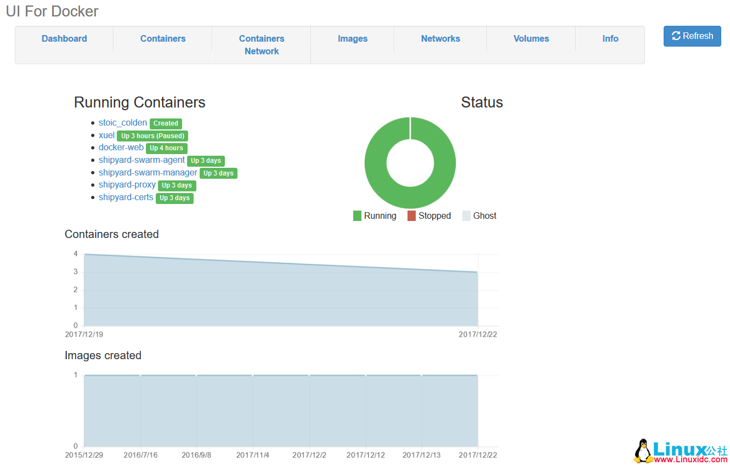
Task: Open the Containers Network tab
Action: [x=262, y=45]
